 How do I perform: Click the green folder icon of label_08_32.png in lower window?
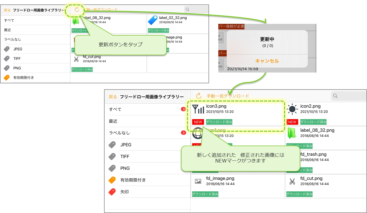pos(292,133)
